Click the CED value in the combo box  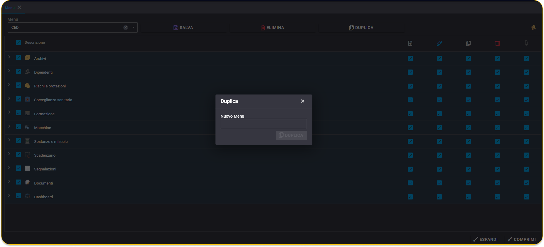(x=15, y=28)
